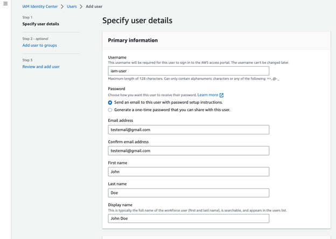Viewport: 336px width, 239px height.
Task: Click the Primary information section header
Action: [x=133, y=40]
